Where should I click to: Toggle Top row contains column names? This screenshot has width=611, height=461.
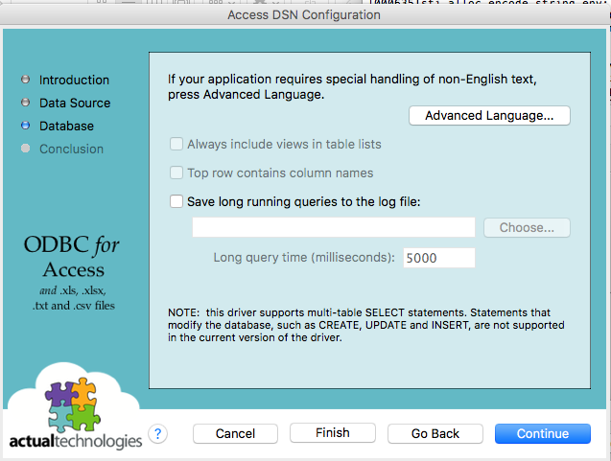176,173
